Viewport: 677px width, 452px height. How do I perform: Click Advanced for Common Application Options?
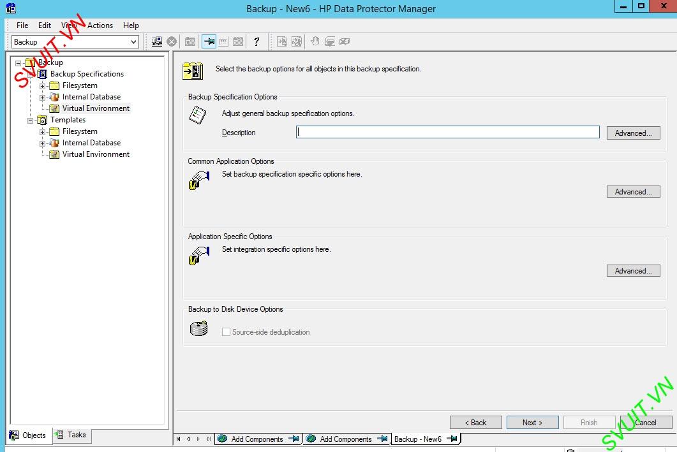pyautogui.click(x=633, y=191)
